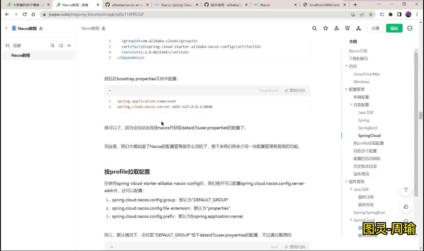Reload the current page
The image size is (424, 251).
tap(24, 14)
